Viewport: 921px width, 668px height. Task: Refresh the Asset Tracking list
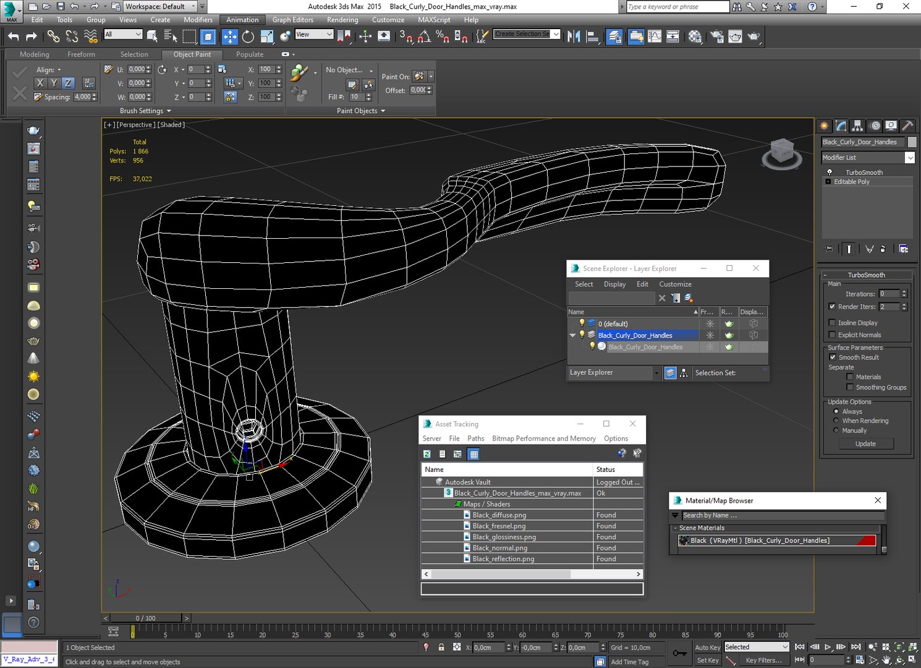(427, 454)
